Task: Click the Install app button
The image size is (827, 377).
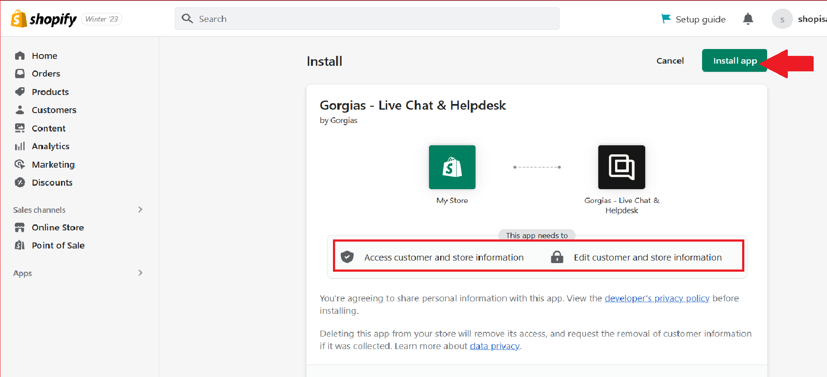Action: pyautogui.click(x=734, y=61)
